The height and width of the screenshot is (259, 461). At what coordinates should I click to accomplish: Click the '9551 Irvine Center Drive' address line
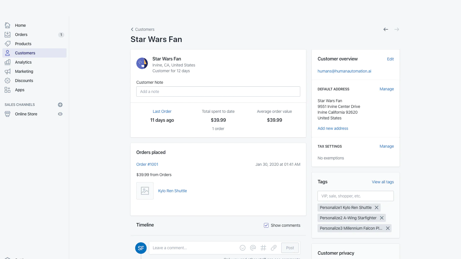tap(339, 106)
